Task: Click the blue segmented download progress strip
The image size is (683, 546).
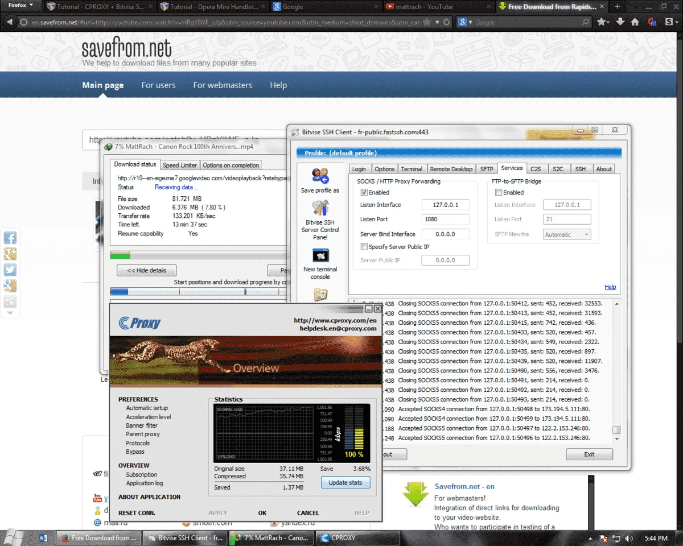Action: click(199, 291)
